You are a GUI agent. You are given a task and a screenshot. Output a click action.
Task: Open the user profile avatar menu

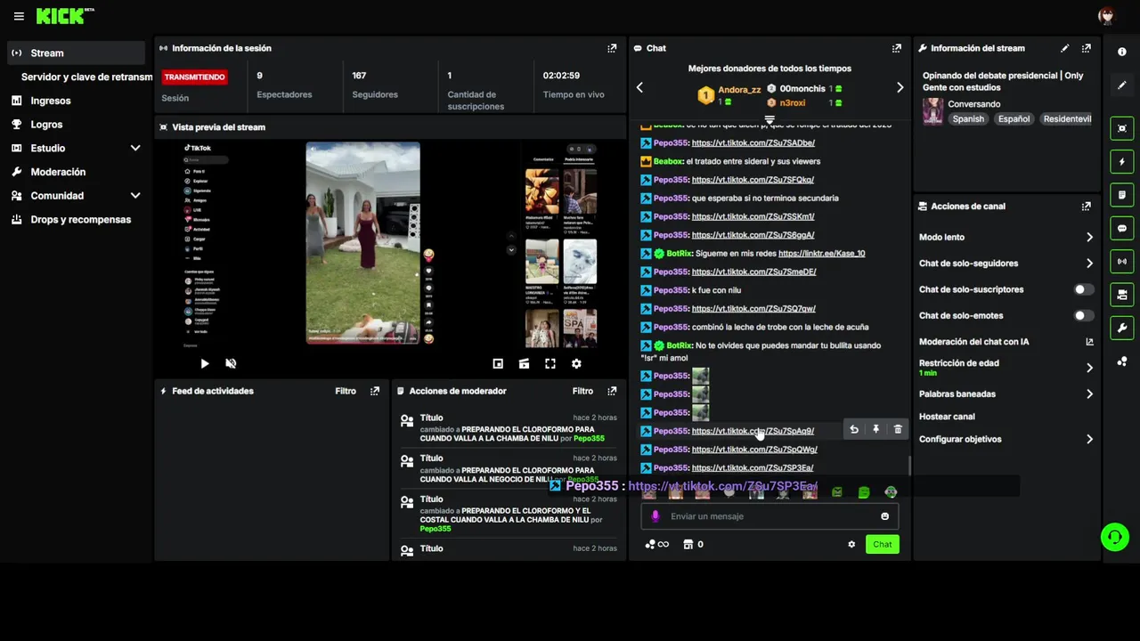point(1106,16)
